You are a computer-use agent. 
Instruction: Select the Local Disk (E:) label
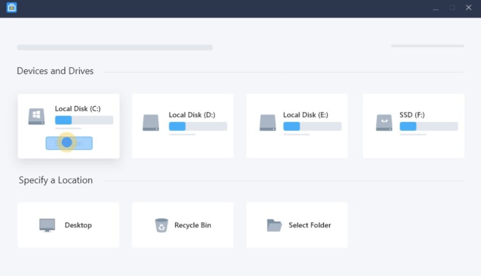tap(305, 115)
